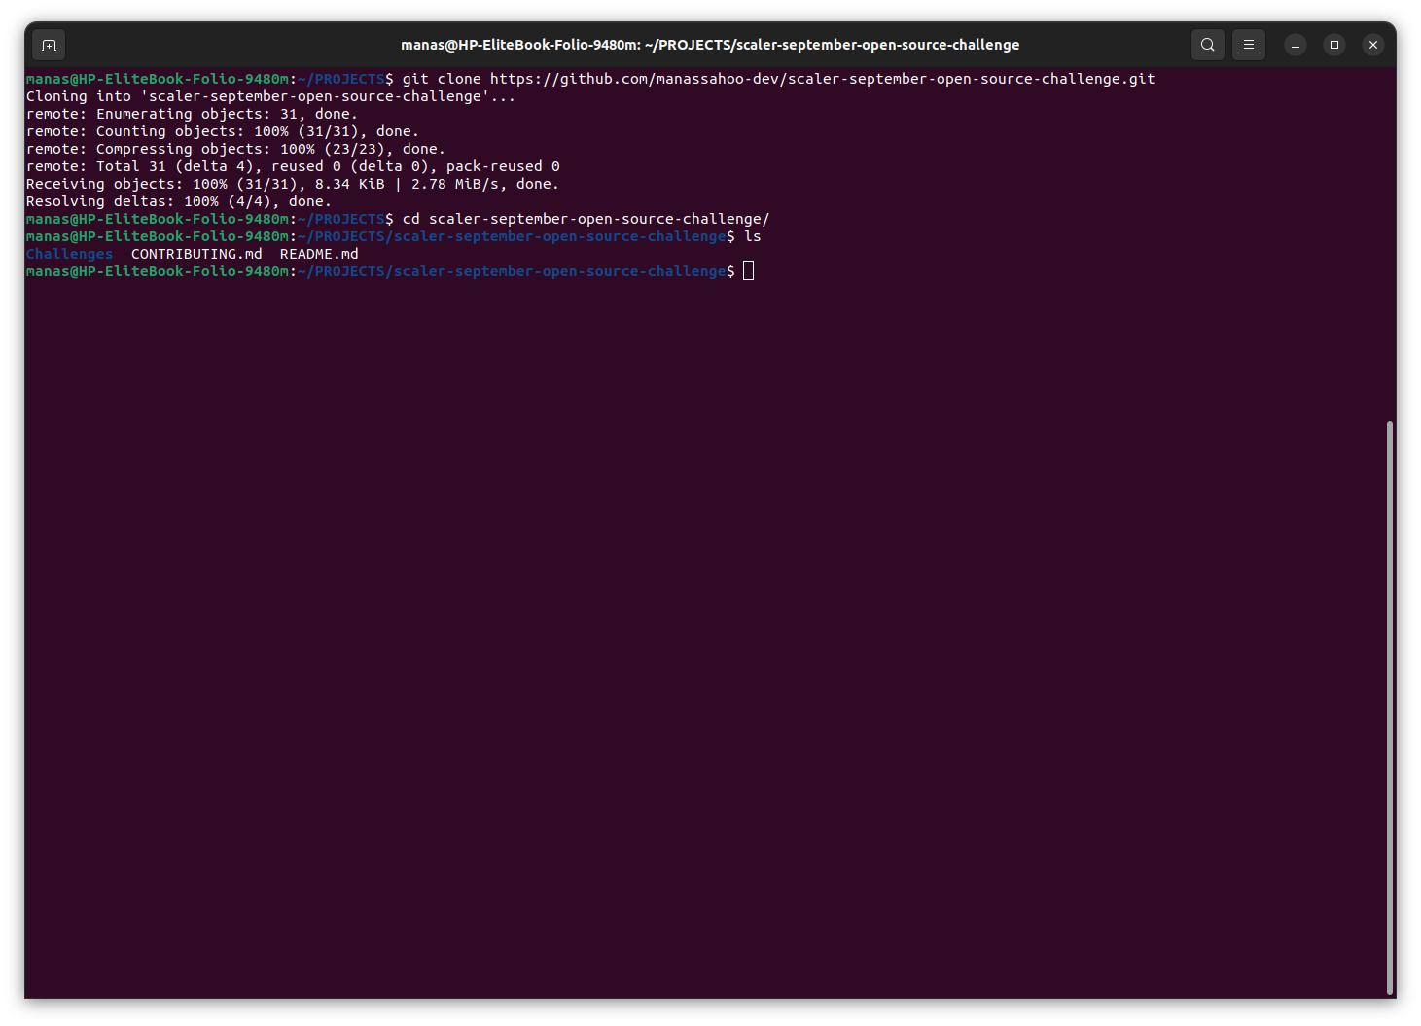
Task: Click README.md in the ls output
Action: tap(318, 253)
